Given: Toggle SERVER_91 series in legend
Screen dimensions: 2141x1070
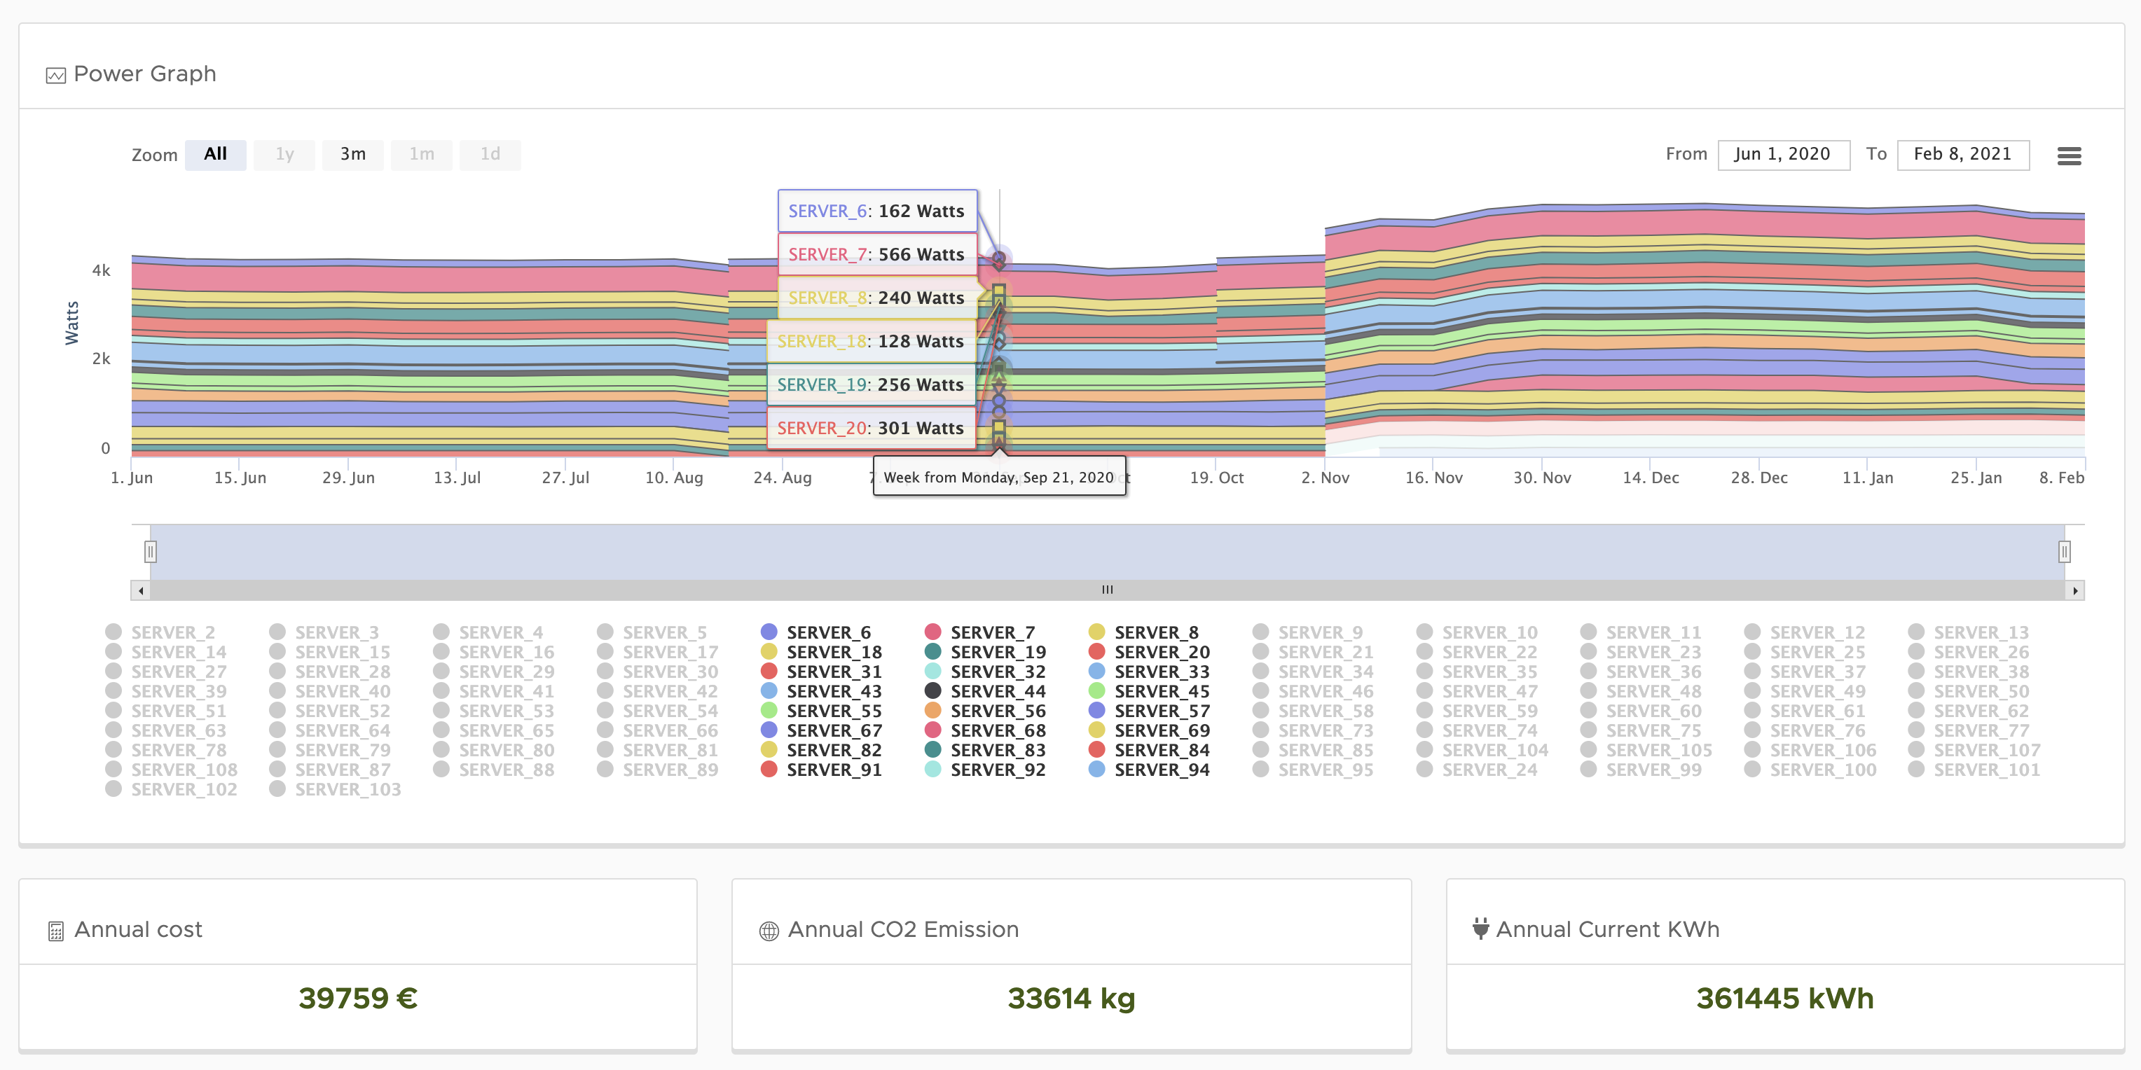Looking at the screenshot, I should [821, 770].
